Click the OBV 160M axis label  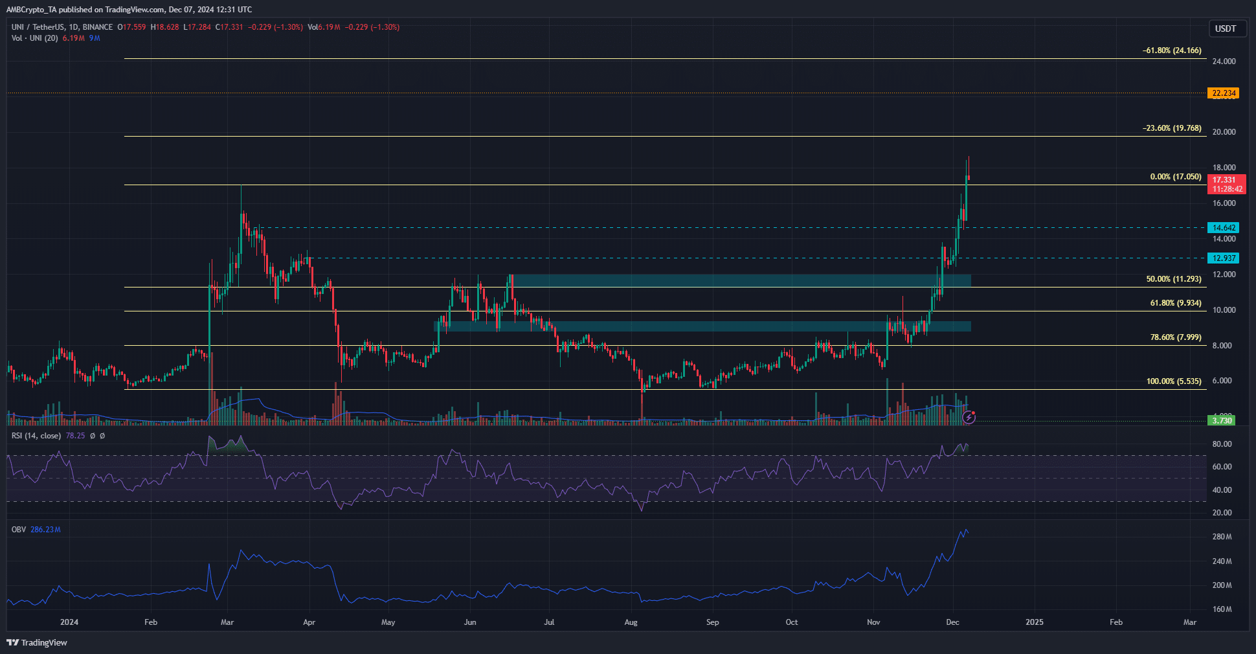(1222, 609)
